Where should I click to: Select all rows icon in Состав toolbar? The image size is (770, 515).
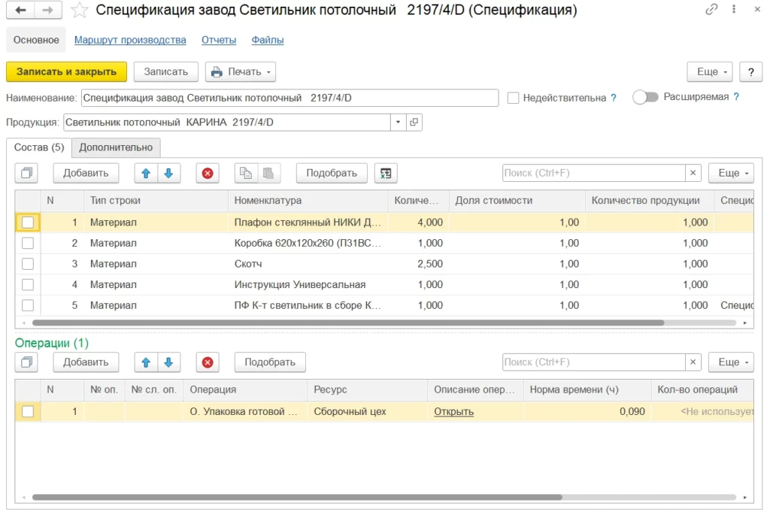pos(26,173)
